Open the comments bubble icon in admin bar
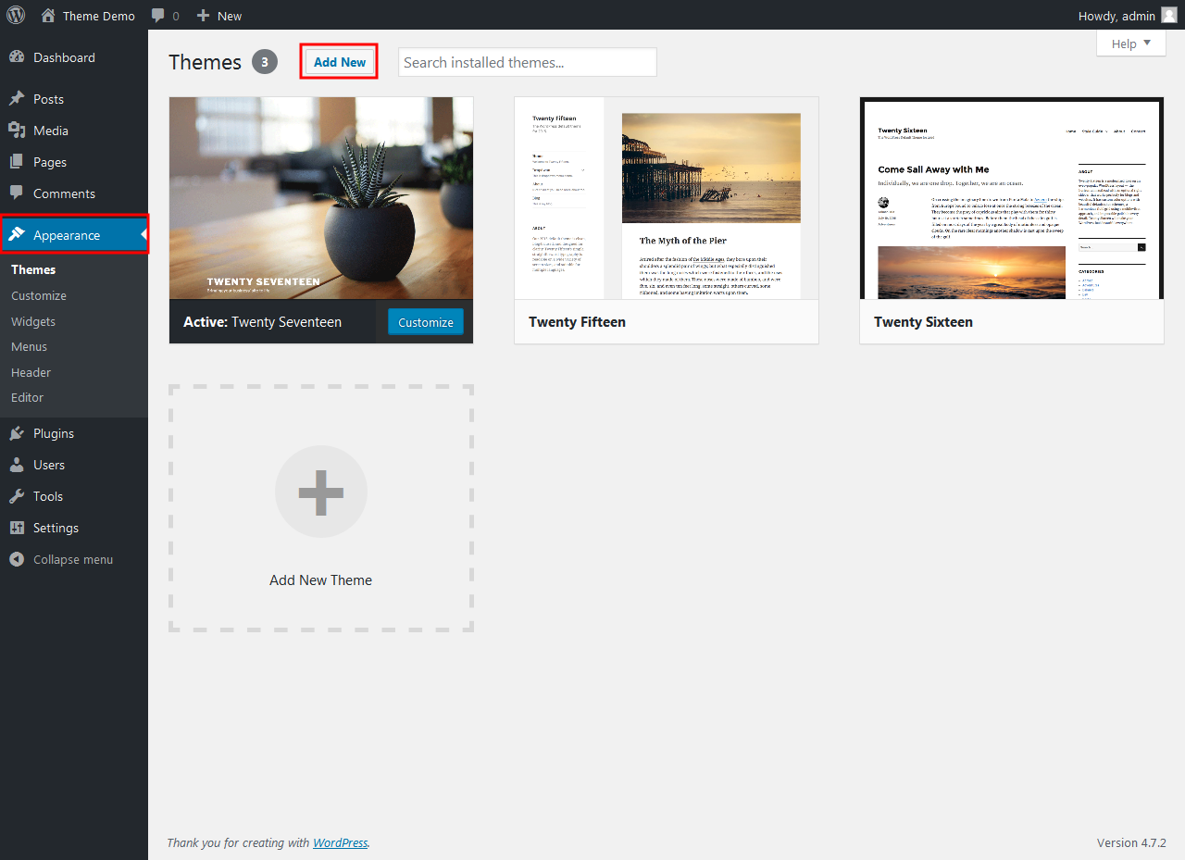 158,16
